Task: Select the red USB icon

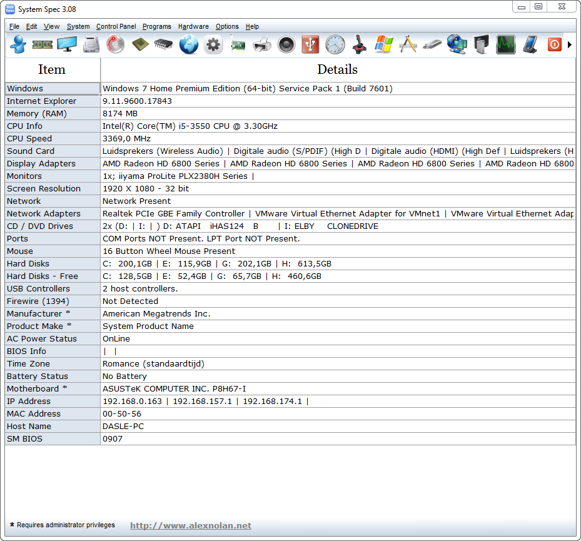Action: click(311, 44)
